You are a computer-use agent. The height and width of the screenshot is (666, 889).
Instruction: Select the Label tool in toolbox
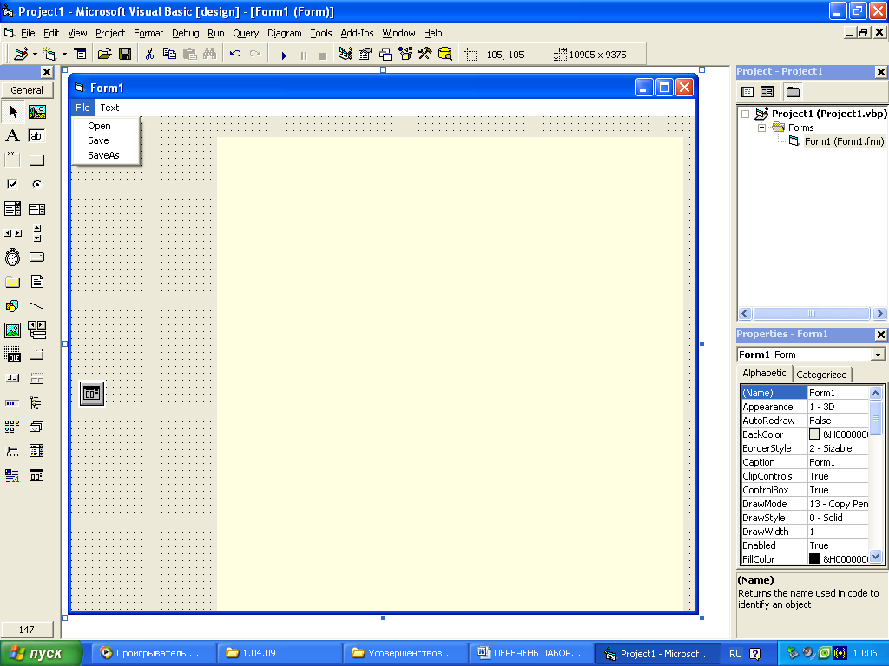click(x=12, y=136)
